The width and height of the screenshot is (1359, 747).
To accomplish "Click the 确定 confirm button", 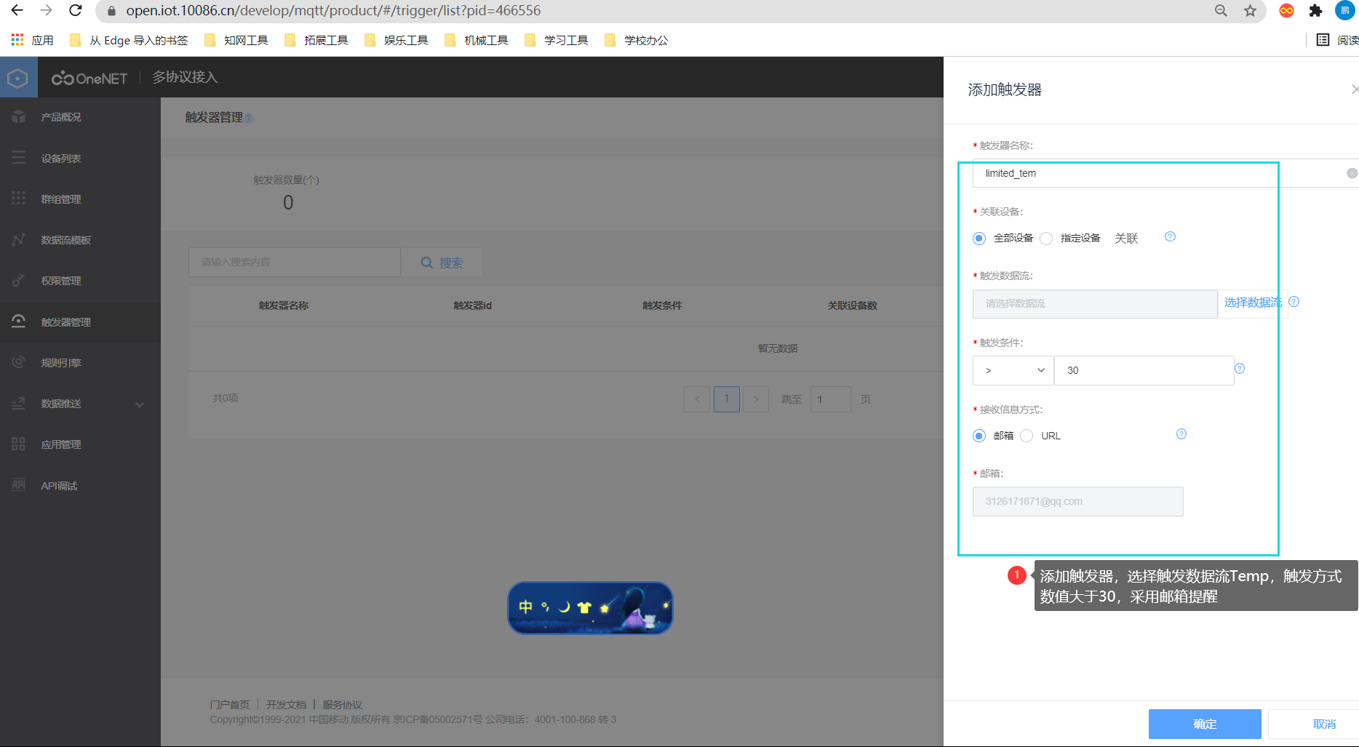I will 1204,724.
